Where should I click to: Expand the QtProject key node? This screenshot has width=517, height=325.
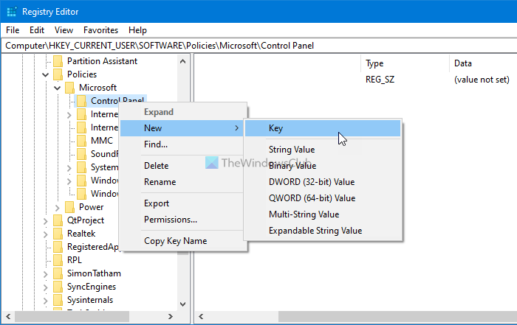[46, 220]
